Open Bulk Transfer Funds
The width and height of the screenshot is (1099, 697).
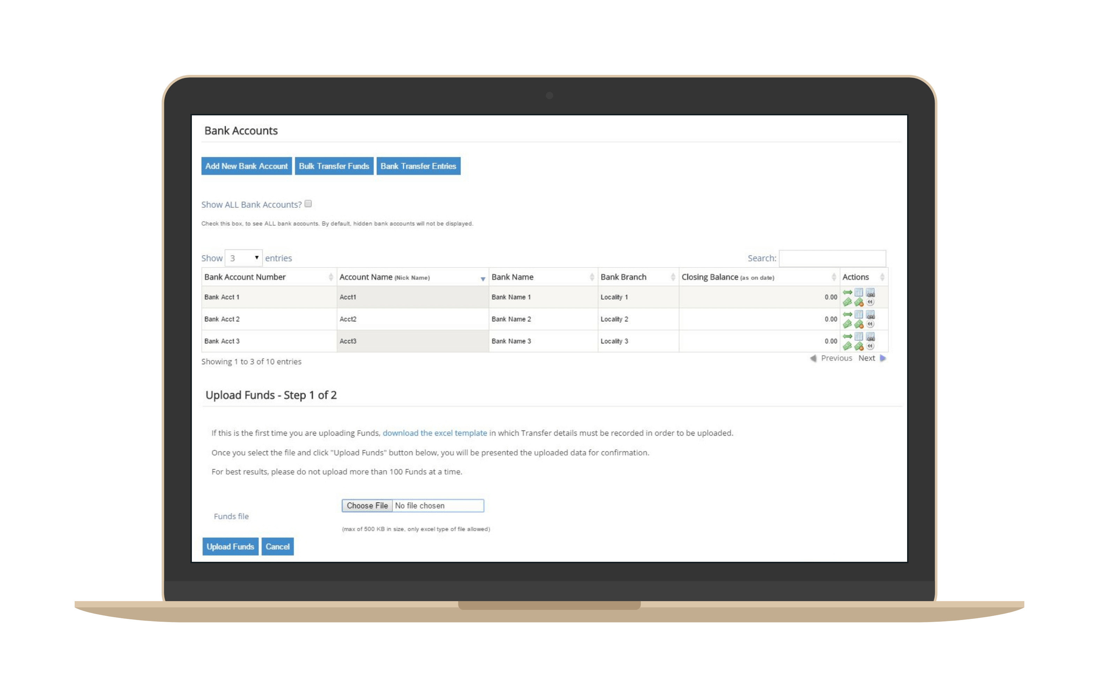(x=334, y=166)
